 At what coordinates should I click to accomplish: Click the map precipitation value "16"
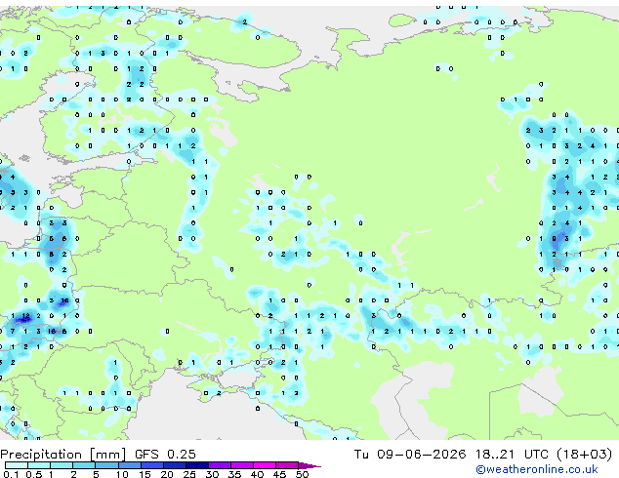[64, 300]
